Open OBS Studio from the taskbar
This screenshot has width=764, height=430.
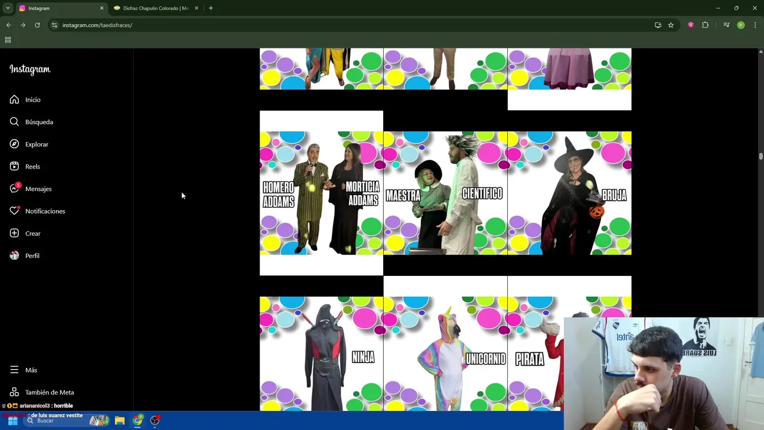155,420
